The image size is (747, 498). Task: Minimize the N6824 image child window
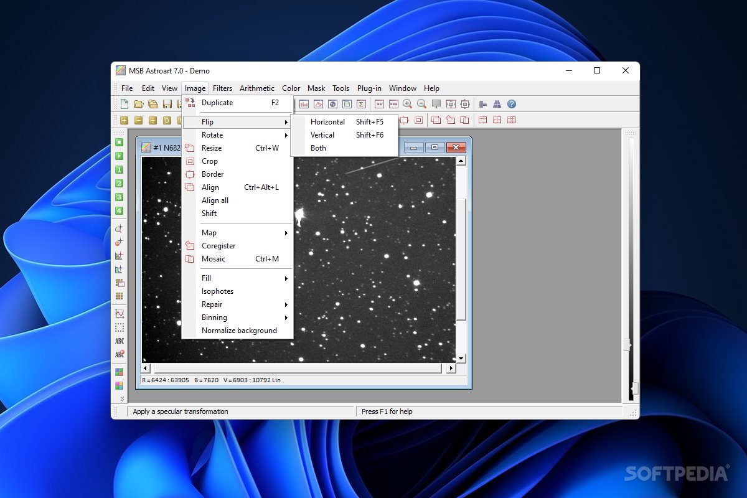414,148
